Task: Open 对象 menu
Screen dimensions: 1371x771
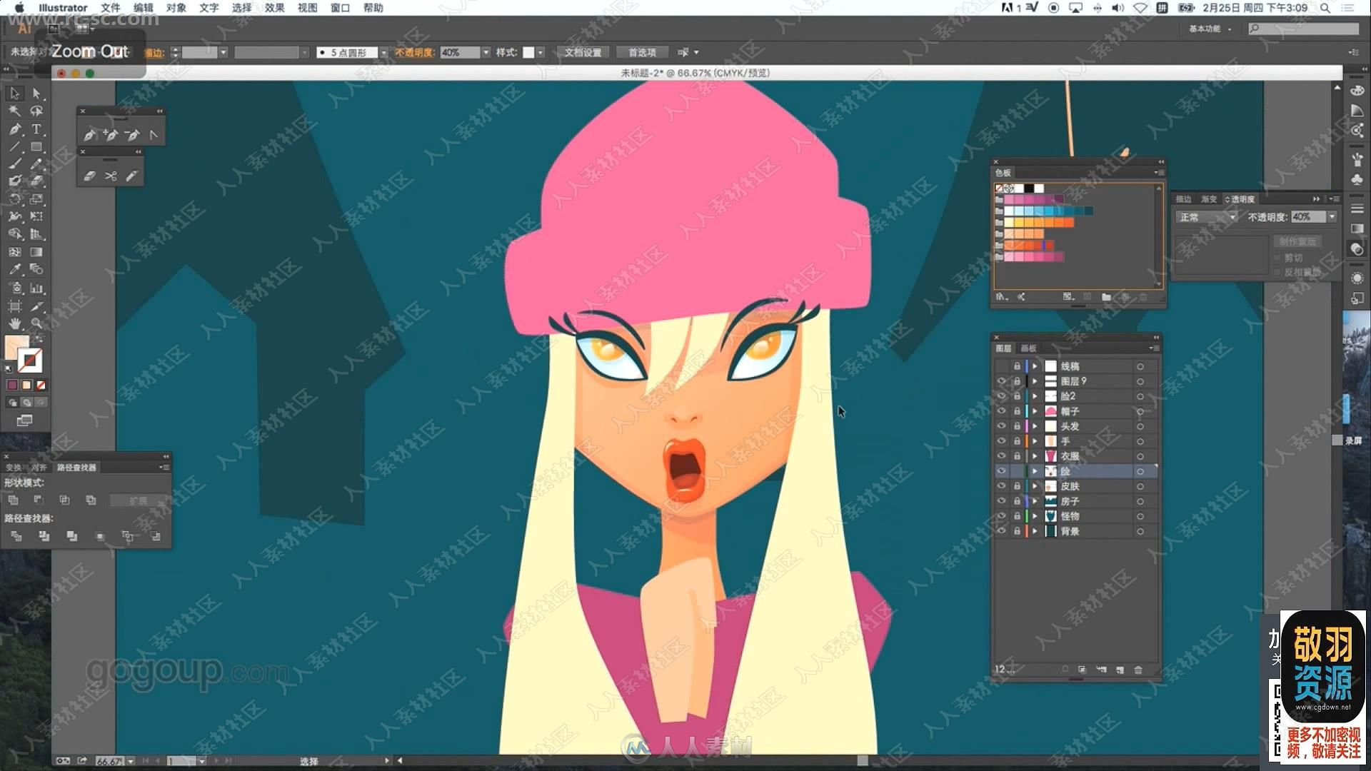Action: (x=176, y=8)
